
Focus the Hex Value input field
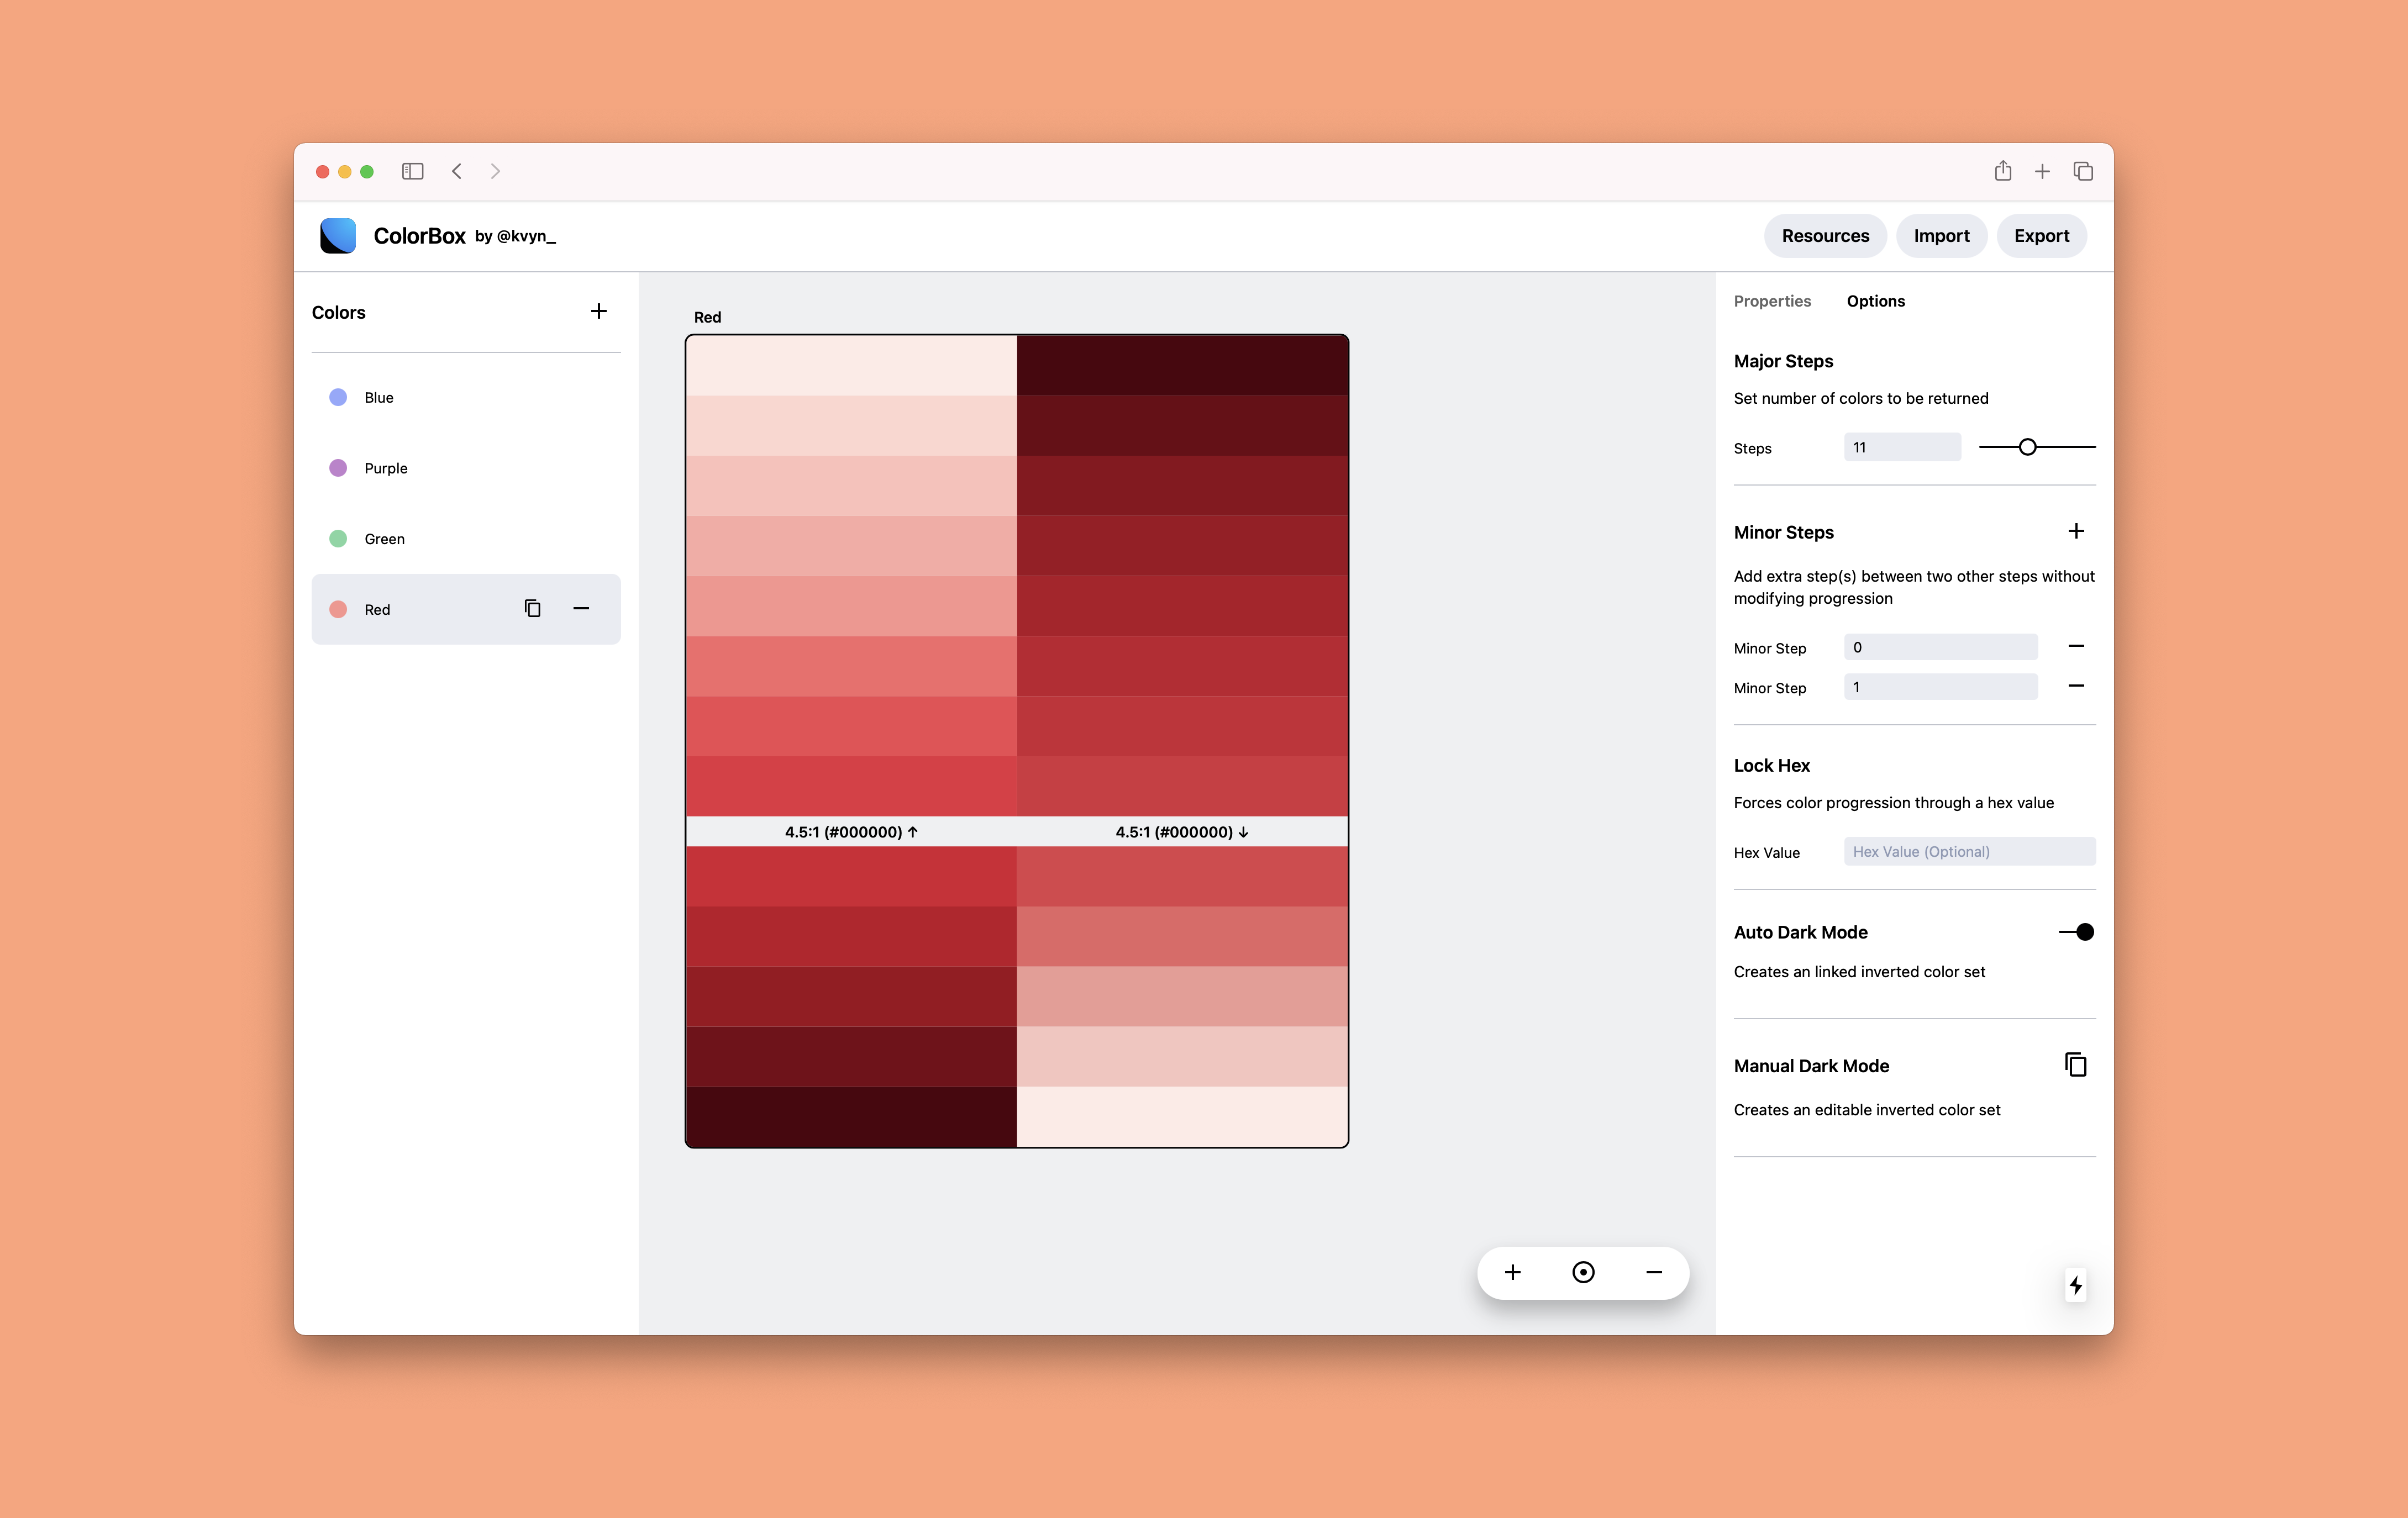pos(1968,851)
